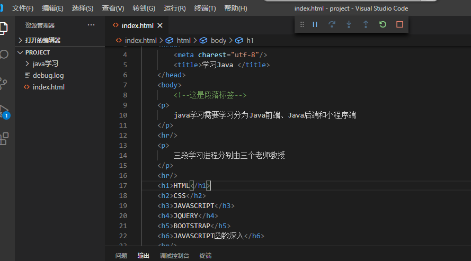Open the 终端(T) menu
This screenshot has height=261, width=471.
pyautogui.click(x=205, y=8)
